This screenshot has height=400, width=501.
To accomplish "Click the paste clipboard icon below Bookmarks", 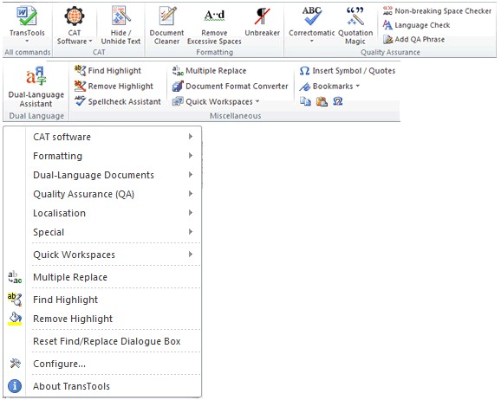I will 322,101.
